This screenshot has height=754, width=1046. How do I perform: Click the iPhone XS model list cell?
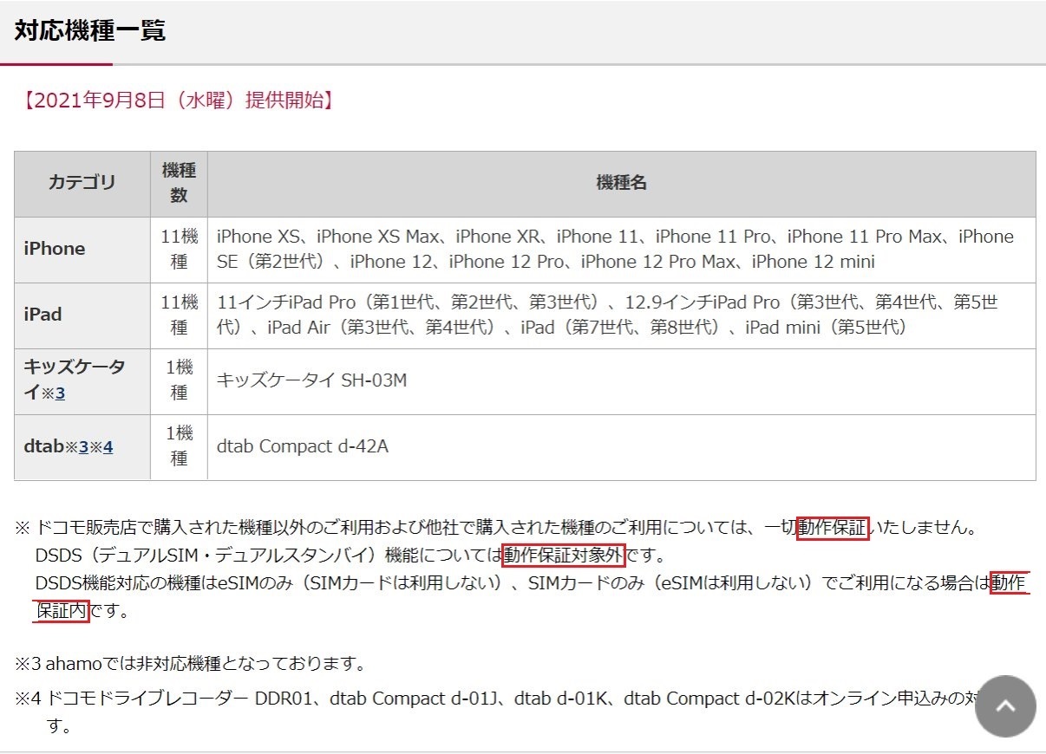point(621,250)
